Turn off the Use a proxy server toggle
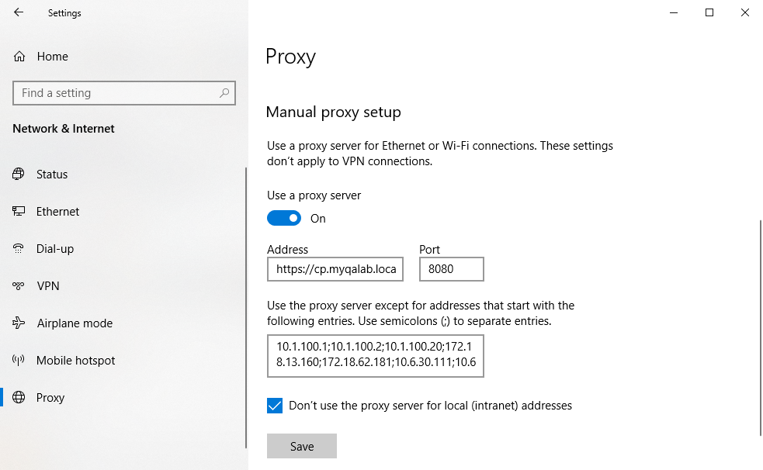The width and height of the screenshot is (763, 470). click(x=284, y=218)
